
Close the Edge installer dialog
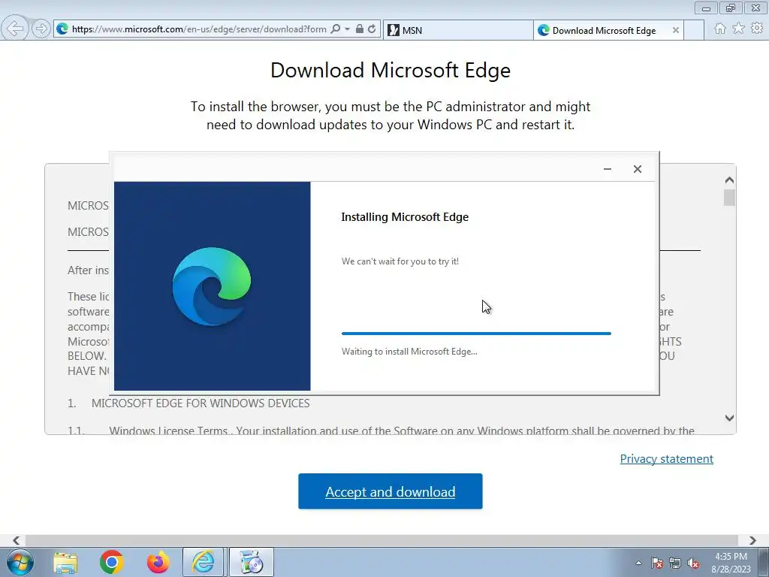tap(637, 169)
